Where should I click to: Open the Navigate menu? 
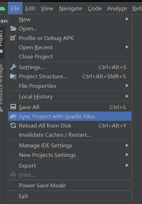(70, 8)
